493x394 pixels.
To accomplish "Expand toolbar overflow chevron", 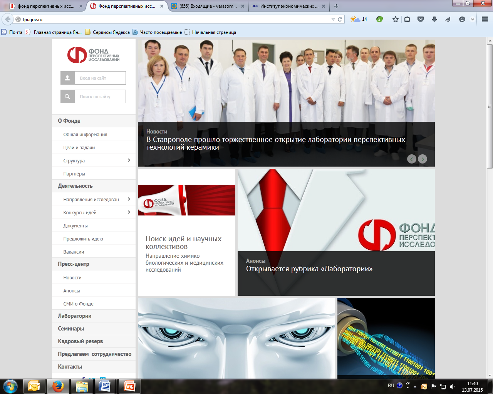I will 473,19.
